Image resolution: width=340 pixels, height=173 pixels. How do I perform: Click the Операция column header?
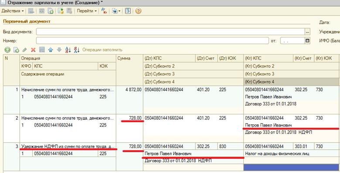pos(68,58)
